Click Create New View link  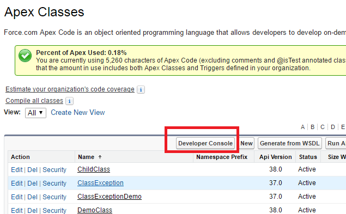tap(78, 113)
